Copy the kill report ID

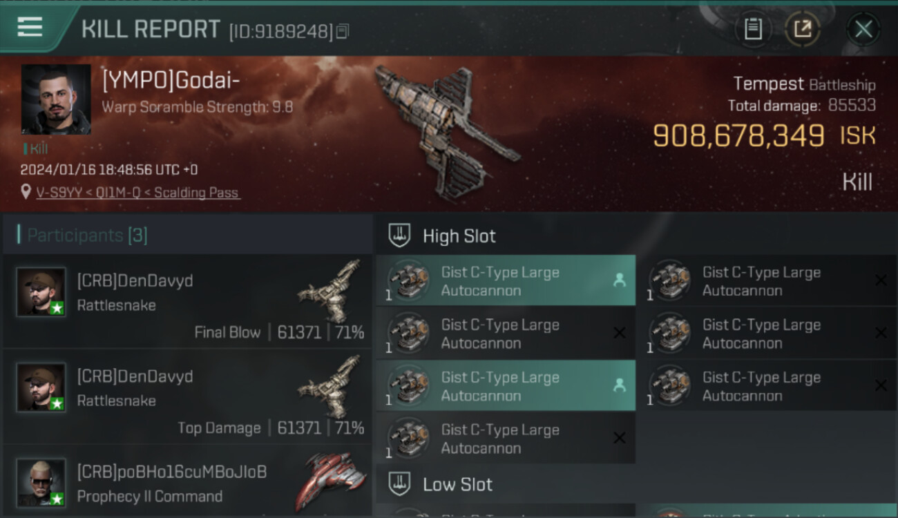point(343,31)
